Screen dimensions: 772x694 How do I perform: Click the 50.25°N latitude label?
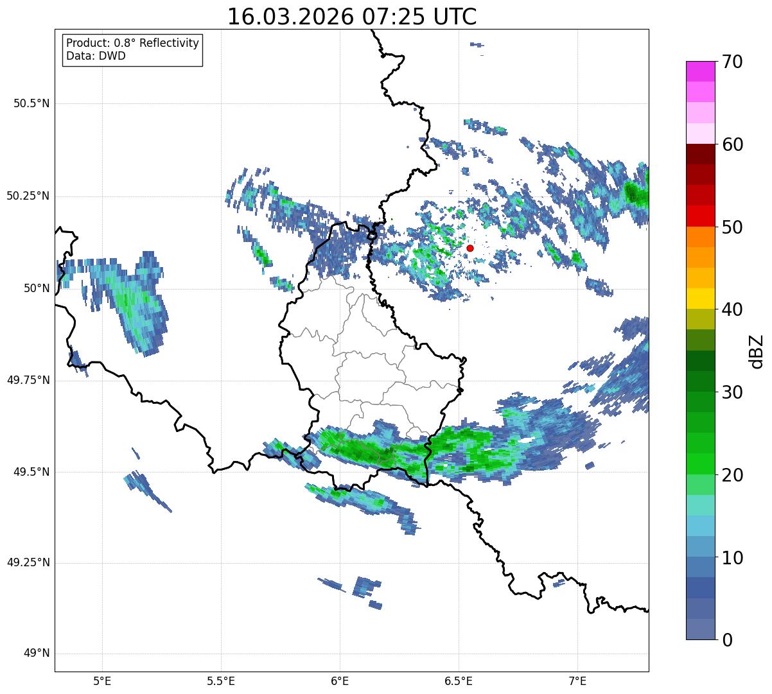[x=28, y=196]
